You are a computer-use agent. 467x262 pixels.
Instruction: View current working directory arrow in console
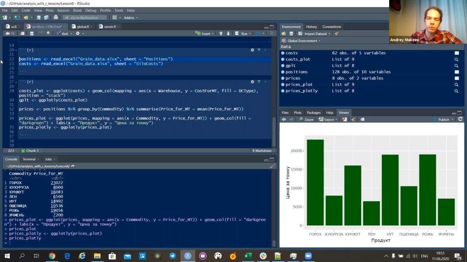(73, 166)
